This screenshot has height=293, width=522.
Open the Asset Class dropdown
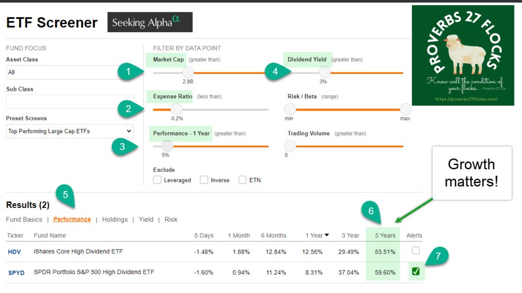click(70, 72)
